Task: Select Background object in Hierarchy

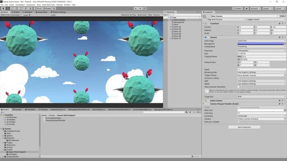Action: (179, 22)
